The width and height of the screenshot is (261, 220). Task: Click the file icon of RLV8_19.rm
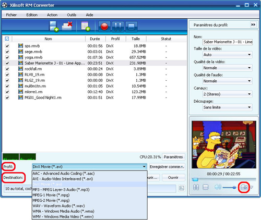(20, 75)
